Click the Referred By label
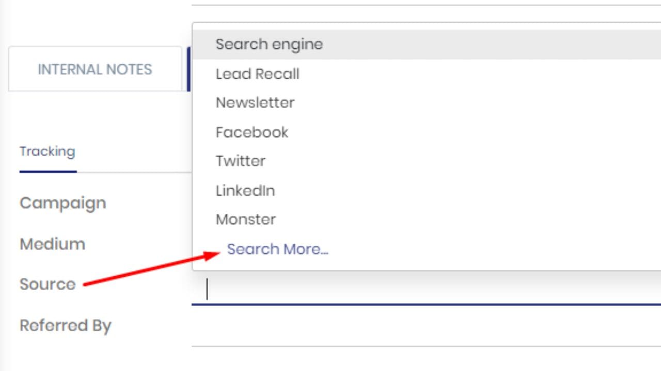The width and height of the screenshot is (661, 371). coord(66,326)
